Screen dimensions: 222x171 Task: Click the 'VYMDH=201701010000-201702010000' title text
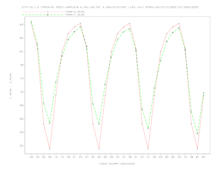tap(172, 7)
